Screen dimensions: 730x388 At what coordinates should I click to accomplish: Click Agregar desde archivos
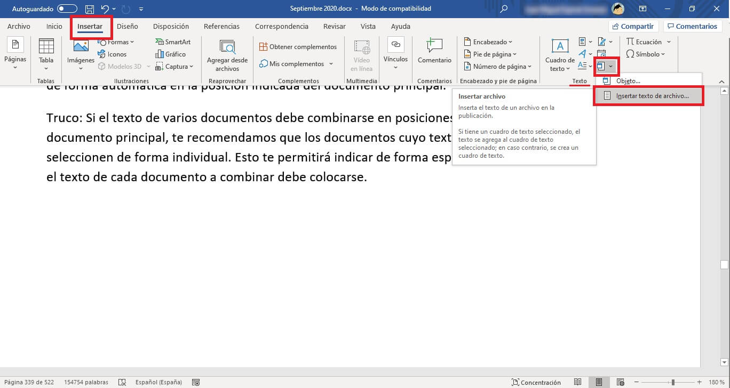click(x=227, y=55)
